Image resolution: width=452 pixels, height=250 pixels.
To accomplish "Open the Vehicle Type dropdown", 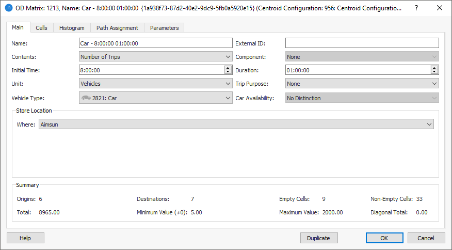I will coord(155,98).
